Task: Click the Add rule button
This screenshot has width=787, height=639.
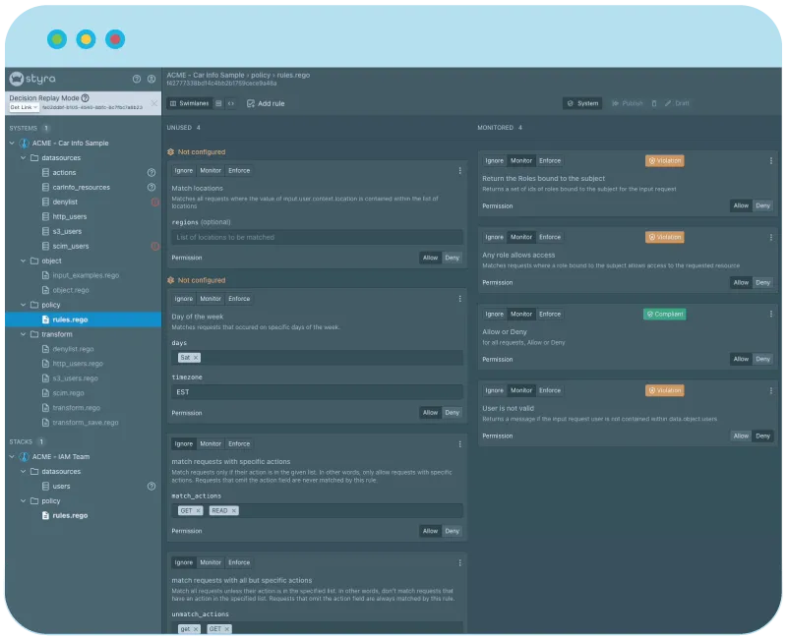Action: pyautogui.click(x=266, y=103)
